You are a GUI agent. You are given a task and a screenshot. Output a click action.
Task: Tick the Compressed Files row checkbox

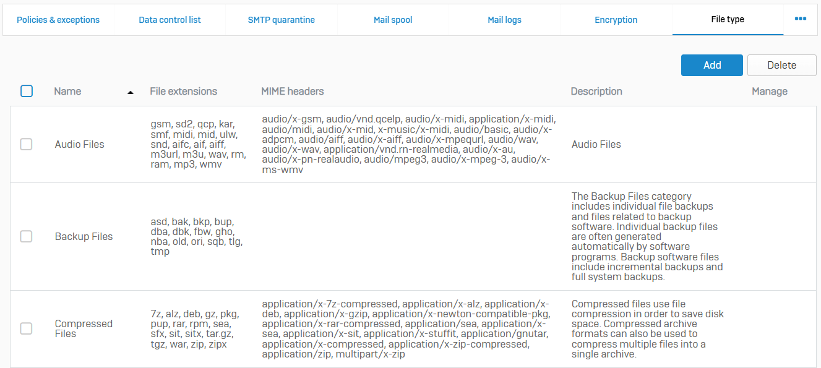coord(26,328)
